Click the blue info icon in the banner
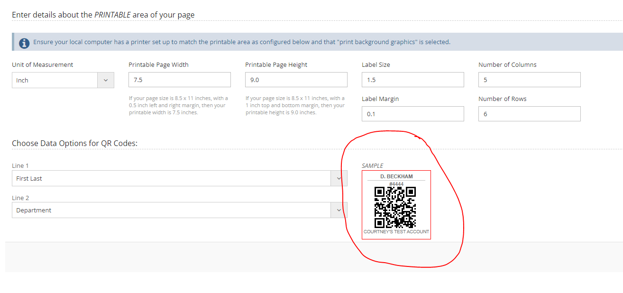The height and width of the screenshot is (293, 623). (24, 43)
